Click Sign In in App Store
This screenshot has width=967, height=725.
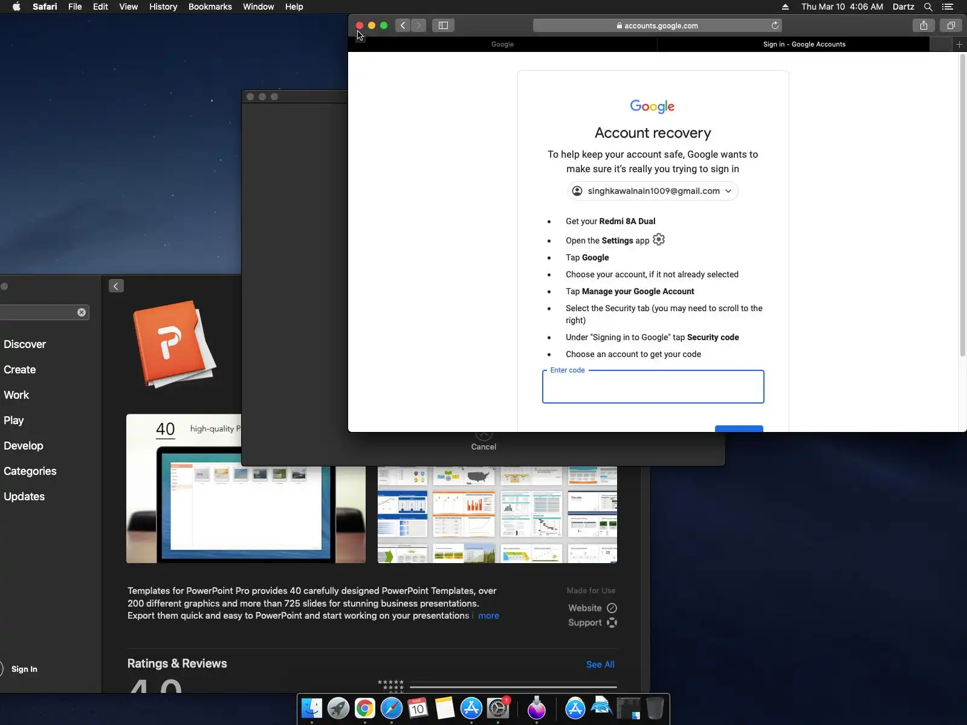24,669
